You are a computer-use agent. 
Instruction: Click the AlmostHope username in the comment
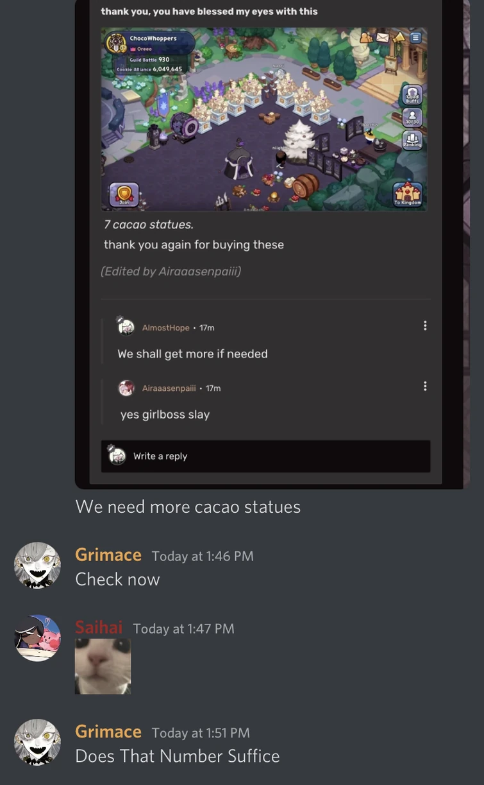tap(165, 327)
